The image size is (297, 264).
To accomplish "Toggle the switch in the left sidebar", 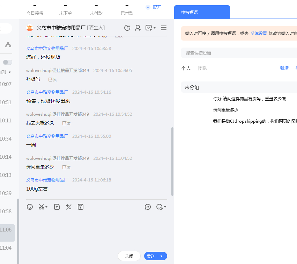I will pyautogui.click(x=7, y=62).
